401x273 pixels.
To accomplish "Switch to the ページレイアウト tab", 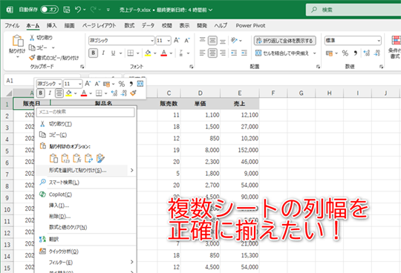I will [100, 25].
